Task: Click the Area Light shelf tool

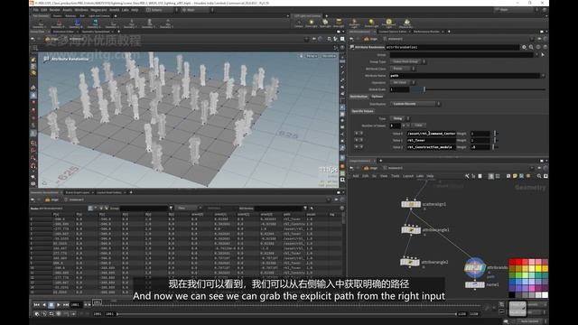Action: [x=339, y=23]
